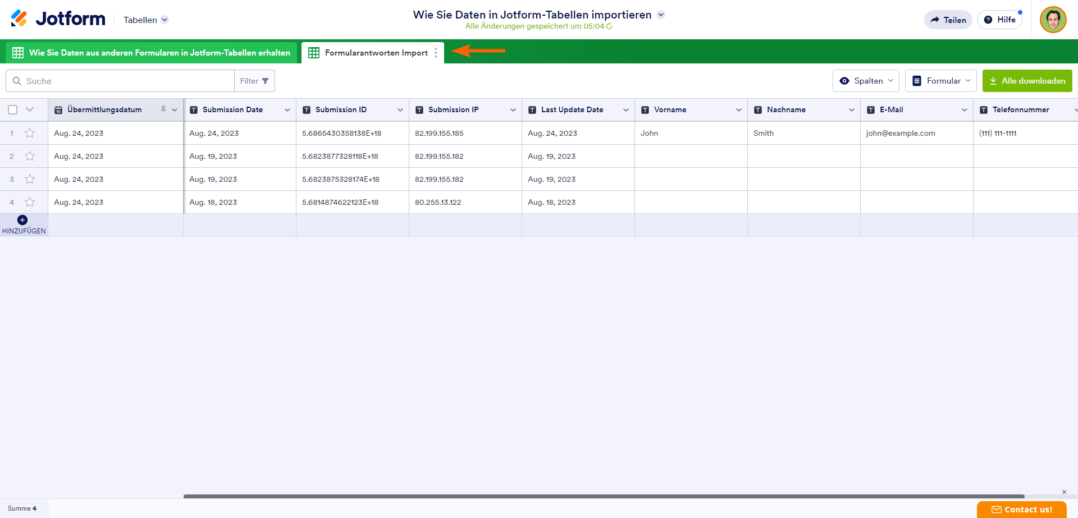The image size is (1078, 518).
Task: Click the pin icon on Übermittlungsdatum column
Action: (x=163, y=109)
